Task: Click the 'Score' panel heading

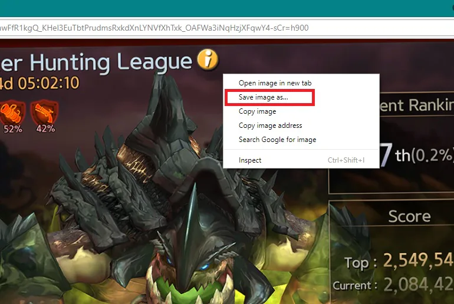Action: (x=409, y=216)
